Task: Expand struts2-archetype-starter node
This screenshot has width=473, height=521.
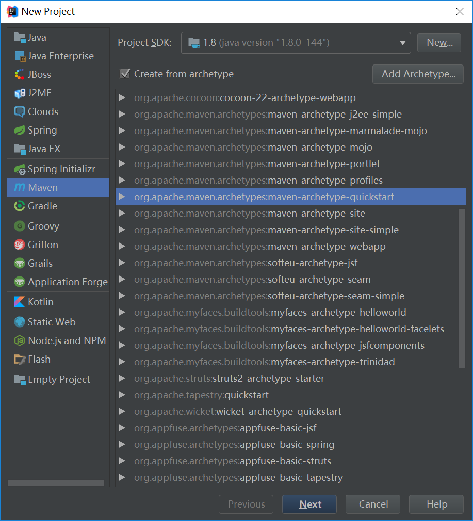Action: [x=122, y=378]
